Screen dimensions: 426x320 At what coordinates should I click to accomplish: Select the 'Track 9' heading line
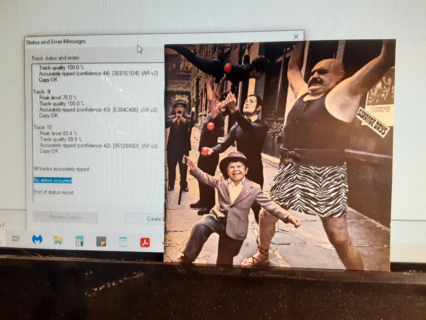(x=42, y=92)
